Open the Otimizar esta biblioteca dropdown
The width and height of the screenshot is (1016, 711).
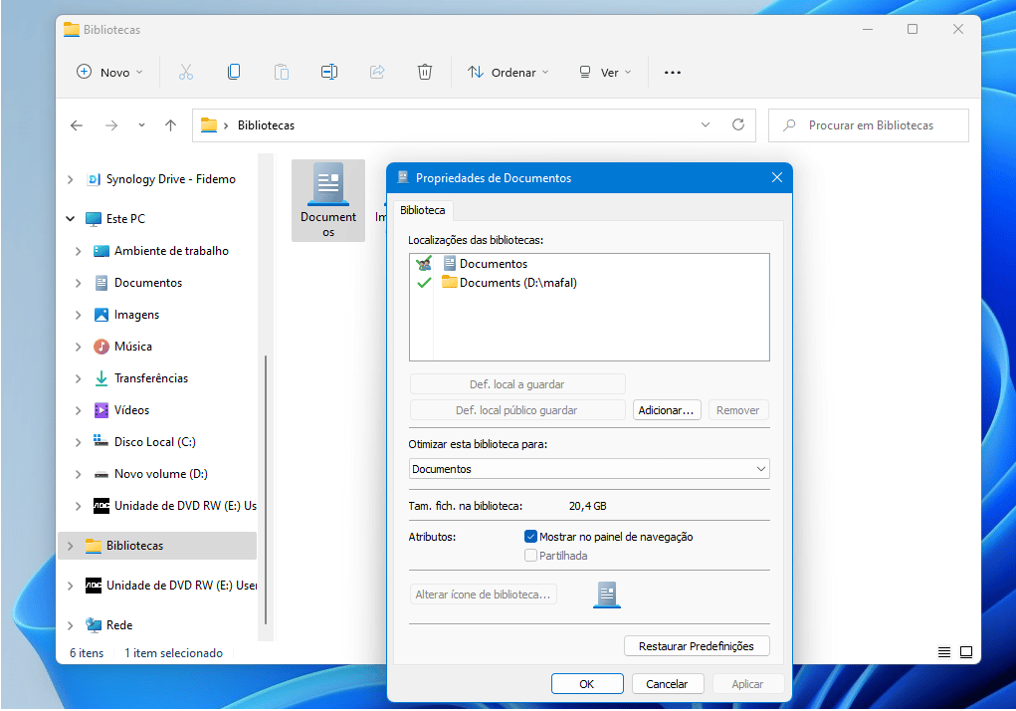point(589,469)
